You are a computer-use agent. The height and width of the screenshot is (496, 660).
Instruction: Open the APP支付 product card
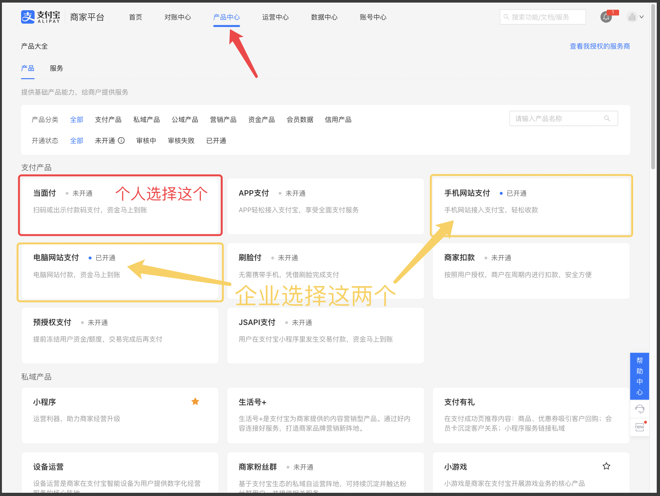[x=326, y=206]
